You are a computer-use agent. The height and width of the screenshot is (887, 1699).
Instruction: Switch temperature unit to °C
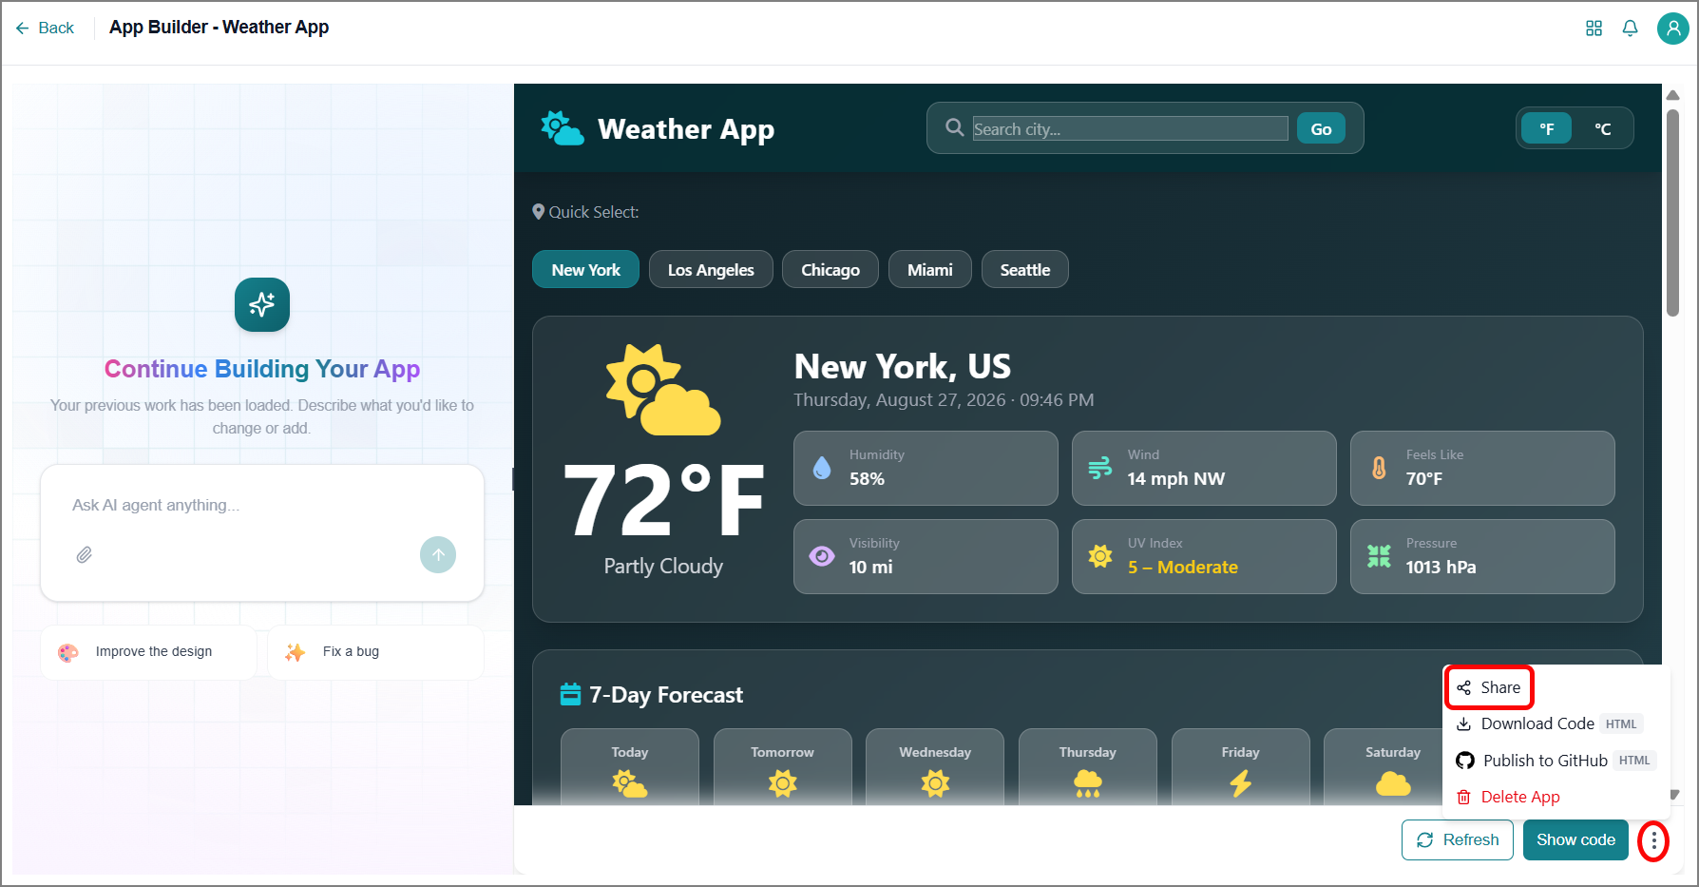[x=1602, y=128]
